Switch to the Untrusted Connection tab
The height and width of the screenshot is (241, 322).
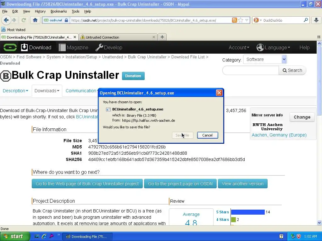pos(118,37)
